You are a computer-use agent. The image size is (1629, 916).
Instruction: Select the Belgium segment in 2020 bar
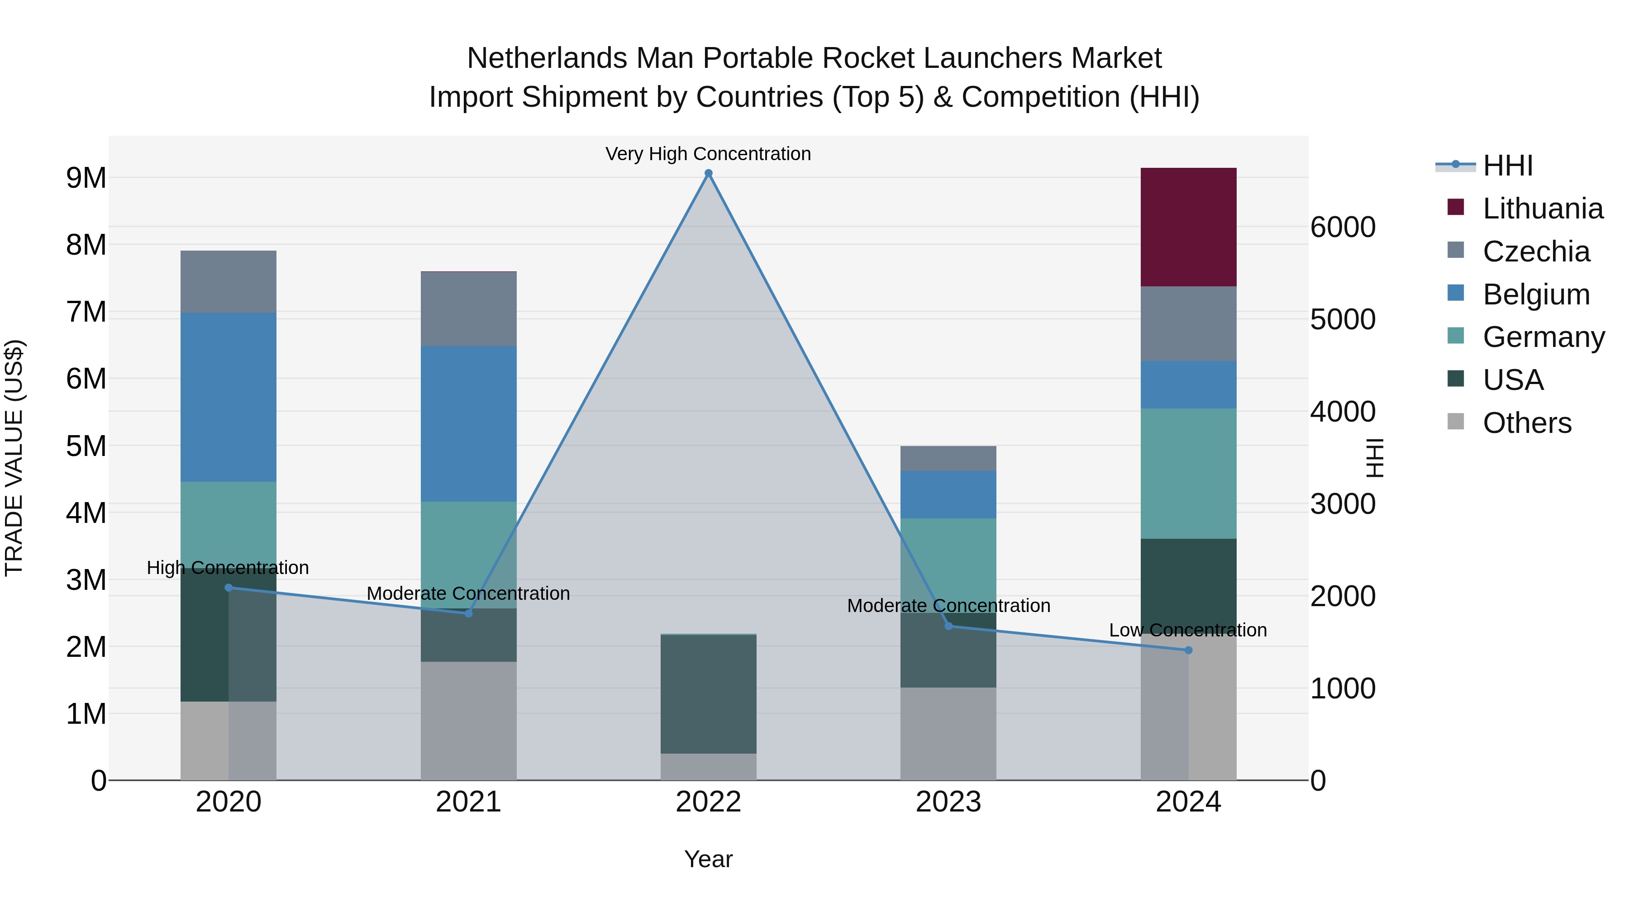[229, 398]
